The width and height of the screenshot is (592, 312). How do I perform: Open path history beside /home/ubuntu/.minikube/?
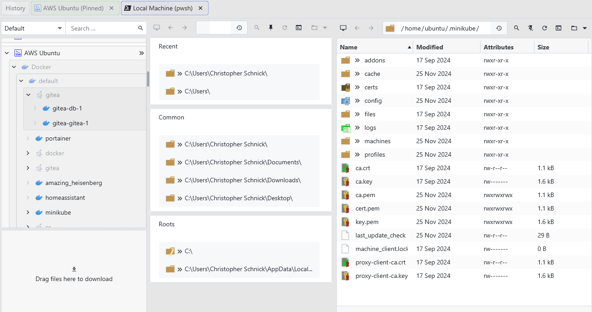499,28
